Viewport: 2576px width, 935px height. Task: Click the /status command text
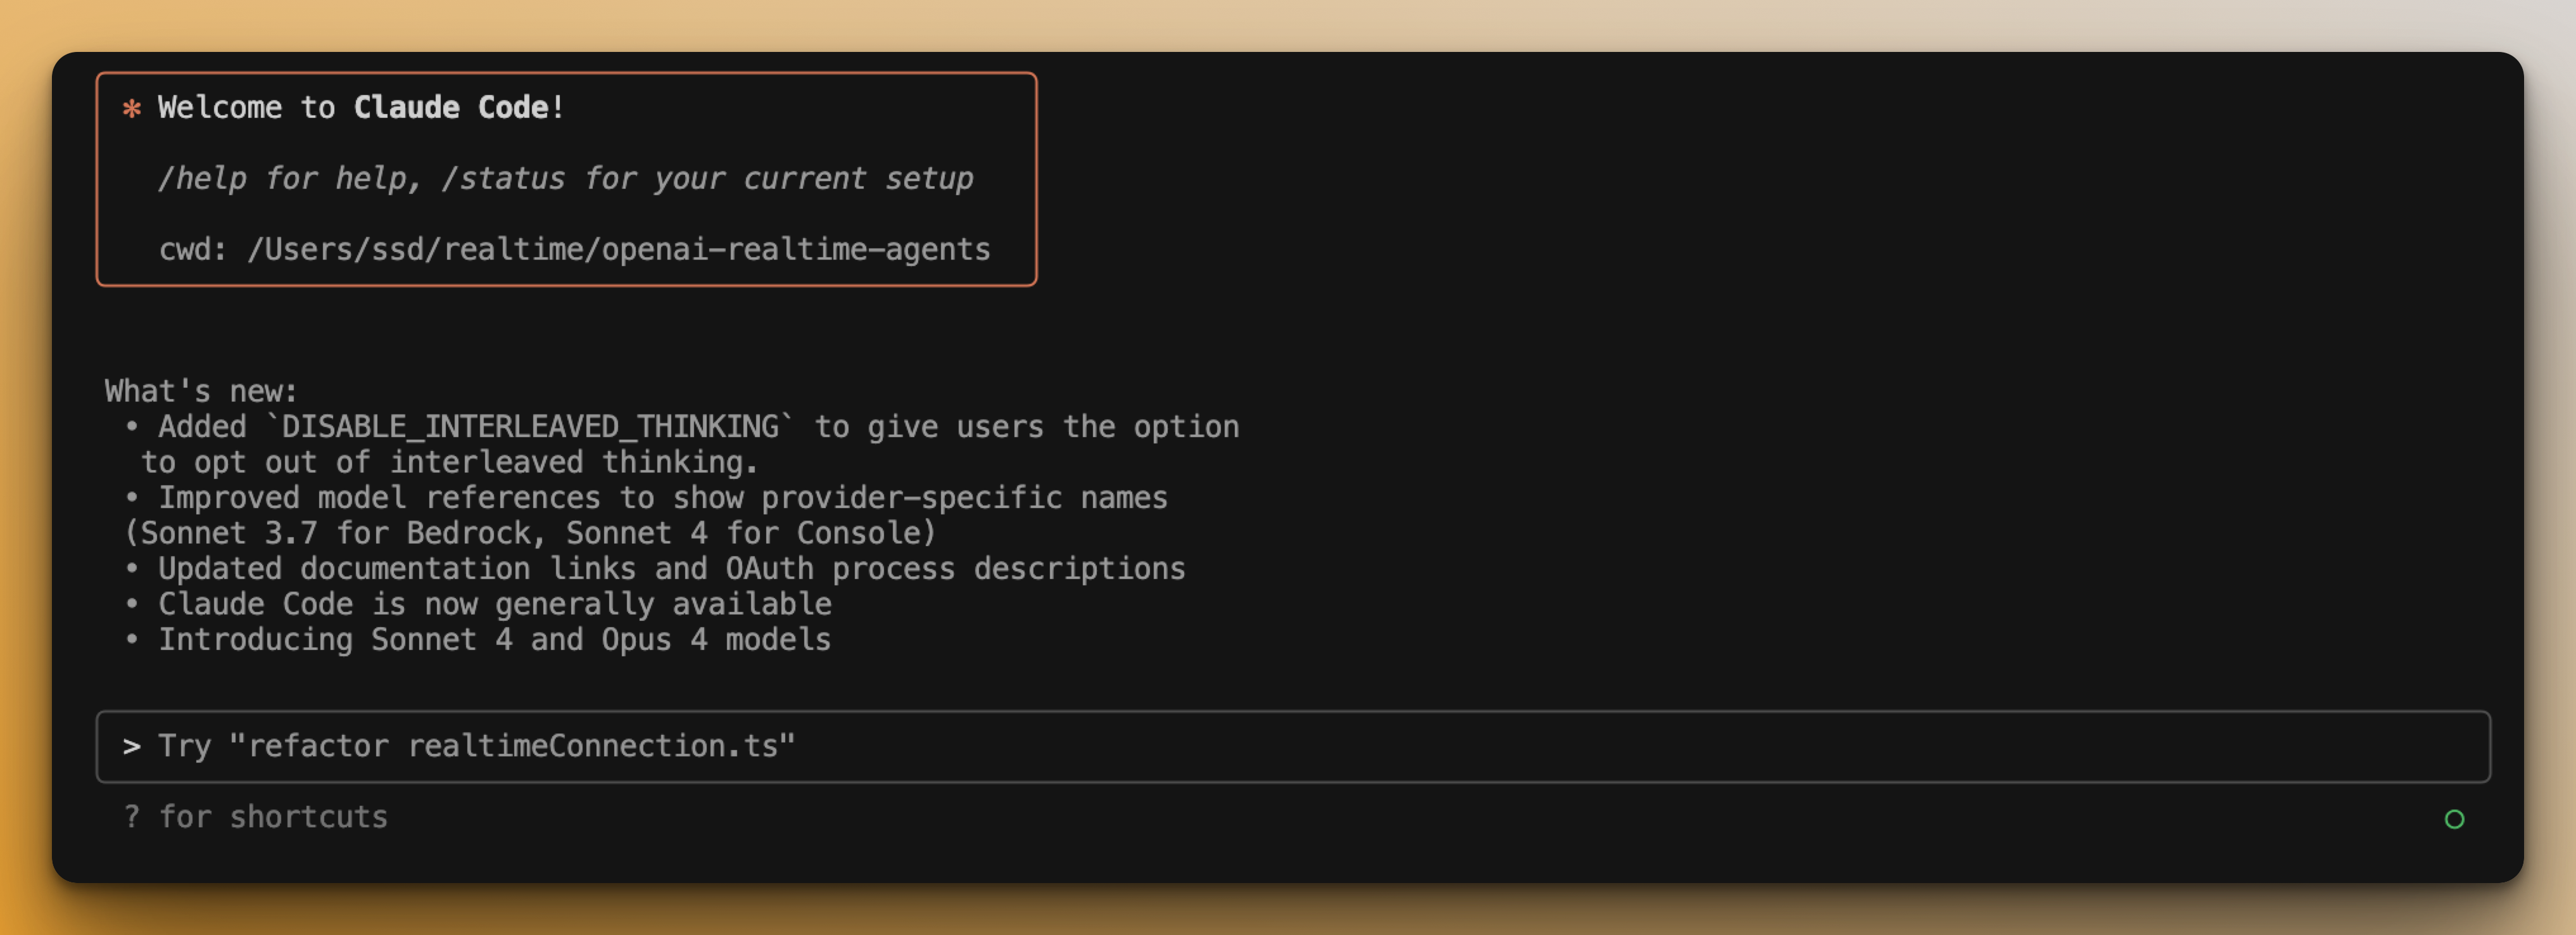[503, 178]
